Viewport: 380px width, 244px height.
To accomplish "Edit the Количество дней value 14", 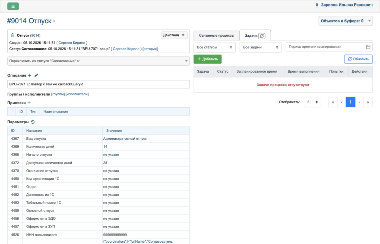I will tap(105, 146).
